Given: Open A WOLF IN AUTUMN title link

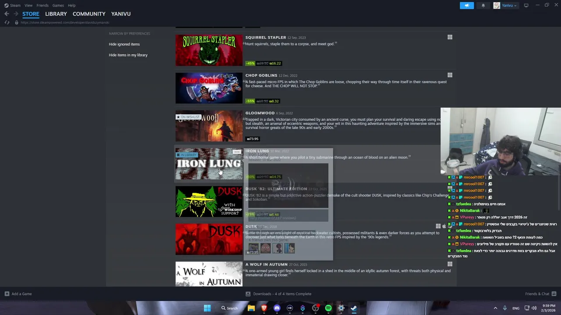Looking at the screenshot, I should [266, 265].
